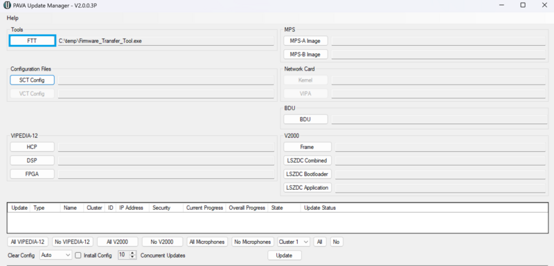
Task: Click the DSP file path field
Action: [166, 161]
